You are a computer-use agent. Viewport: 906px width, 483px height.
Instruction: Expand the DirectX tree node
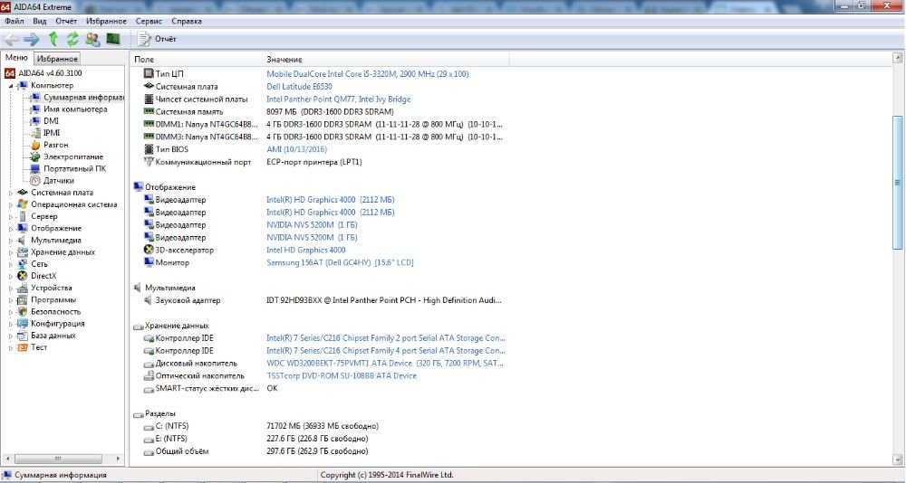(11, 276)
